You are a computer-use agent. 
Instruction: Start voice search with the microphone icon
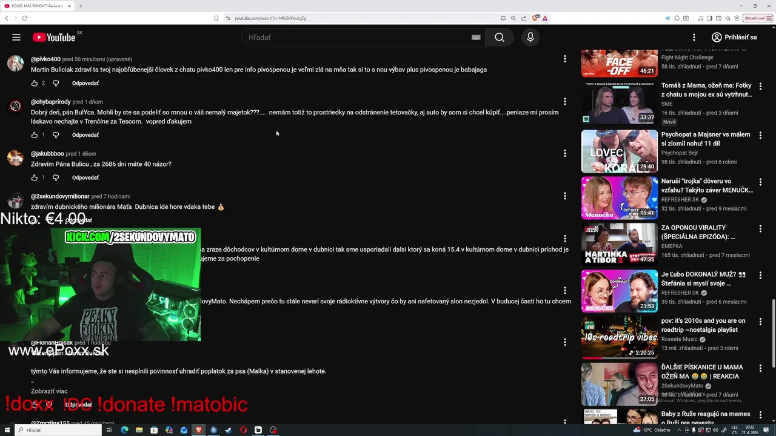click(x=530, y=38)
